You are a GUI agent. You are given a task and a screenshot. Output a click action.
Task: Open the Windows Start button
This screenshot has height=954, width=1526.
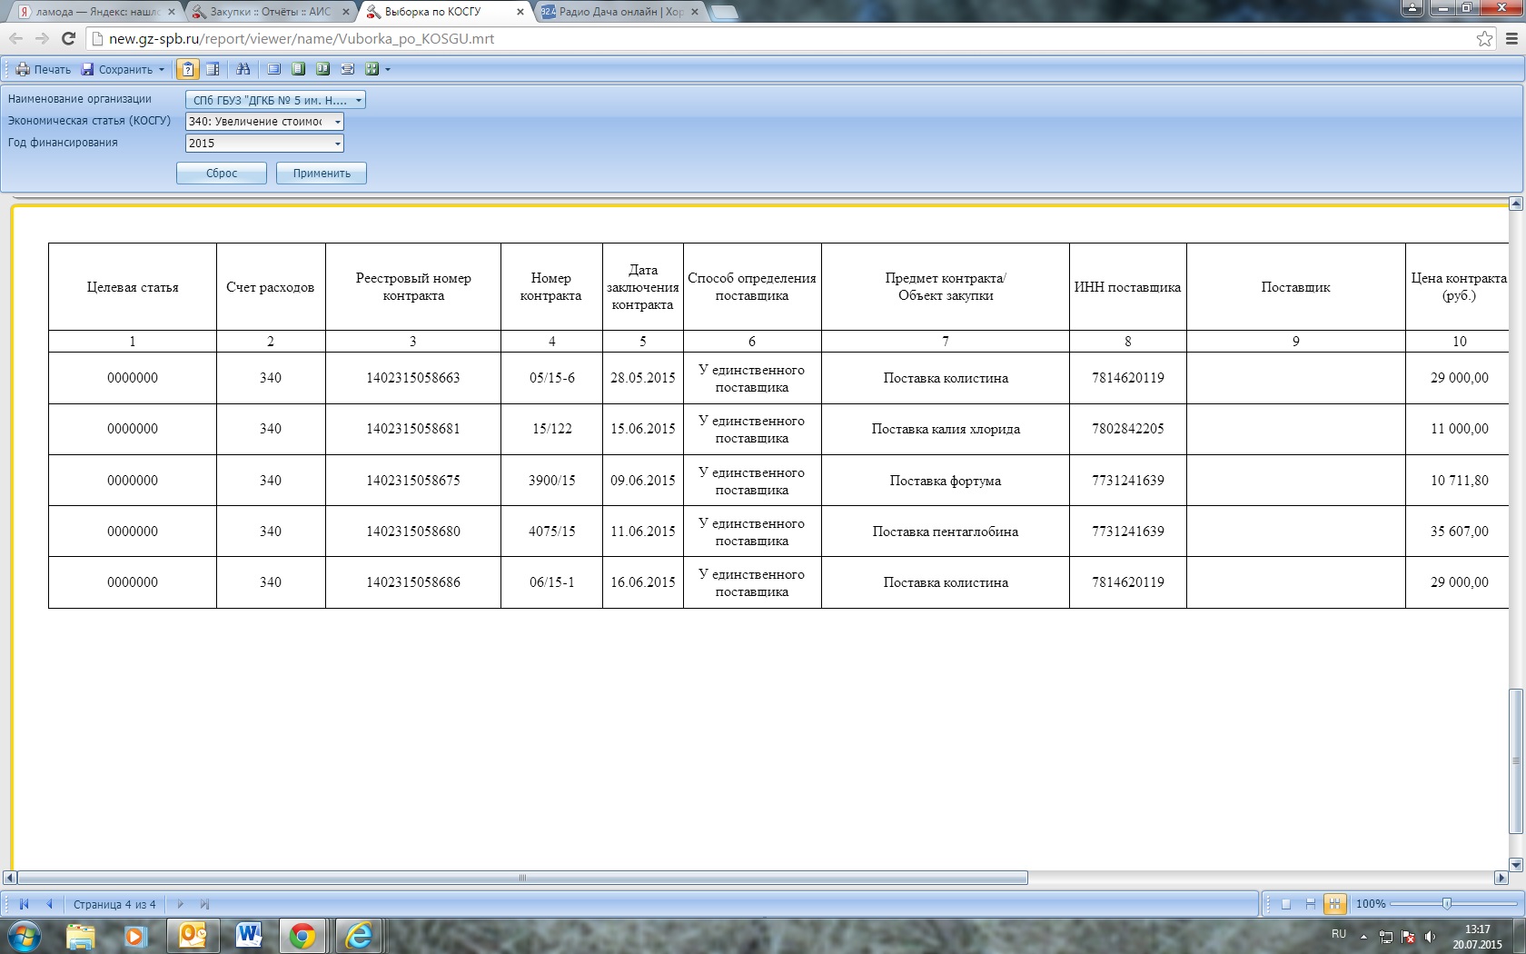[25, 936]
